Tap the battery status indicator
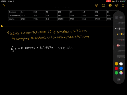The image size is (127, 95). click(x=125, y=1)
